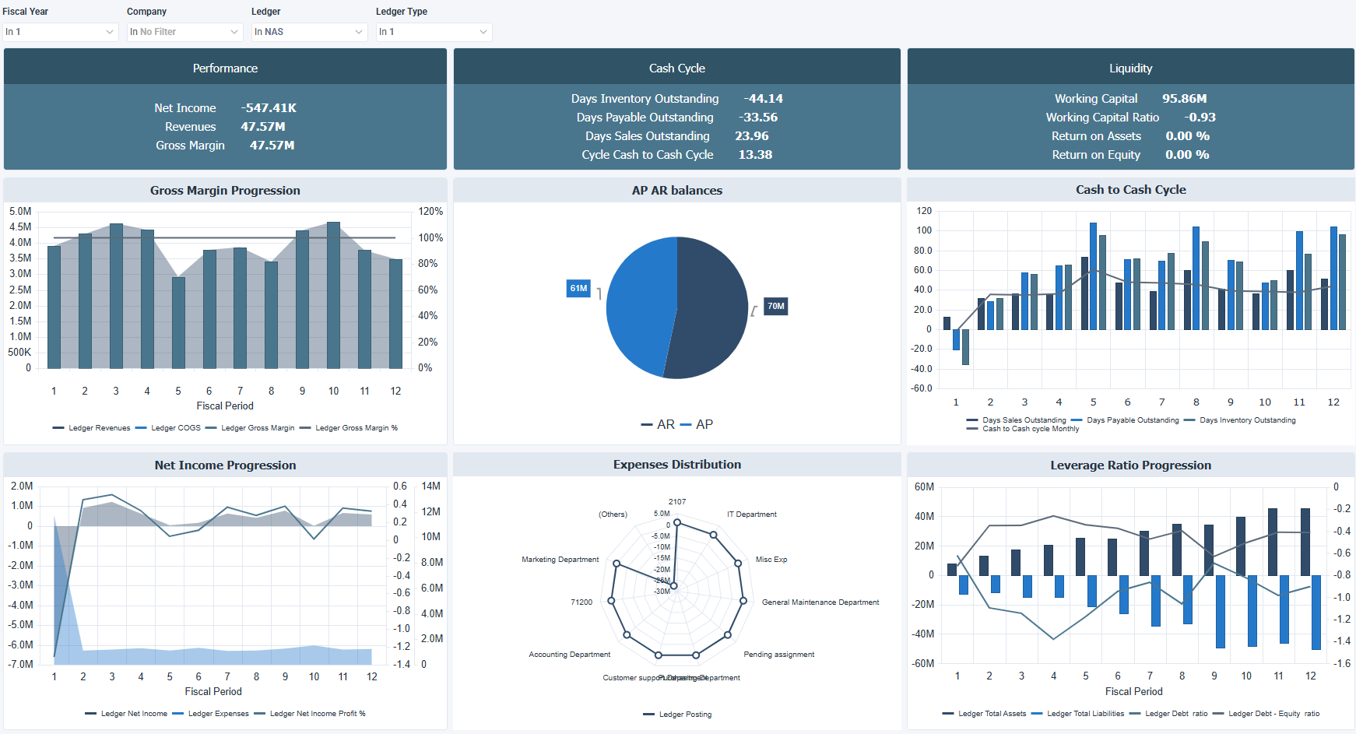This screenshot has width=1356, height=734.
Task: Toggle Days Sales Outstanding legend entry
Action: tap(1017, 420)
